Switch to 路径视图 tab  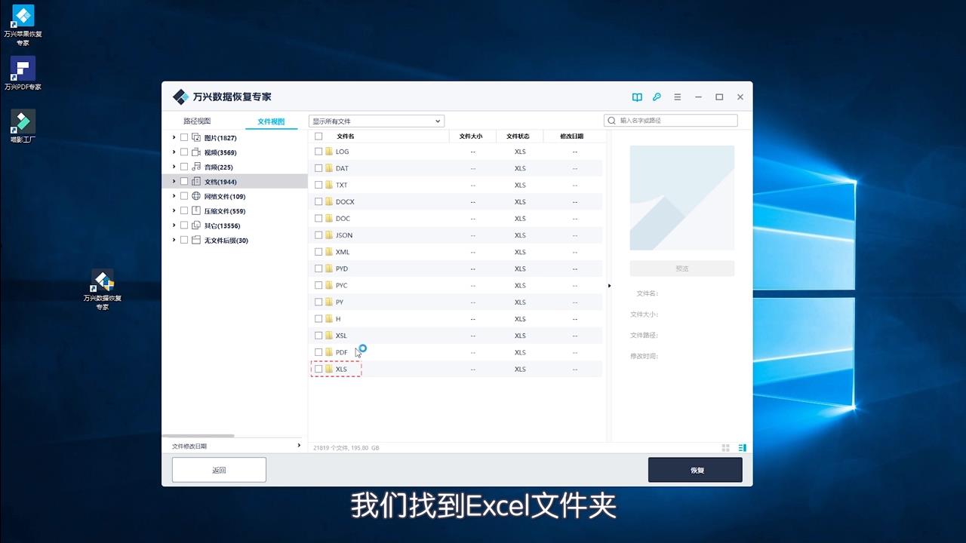pyautogui.click(x=197, y=121)
